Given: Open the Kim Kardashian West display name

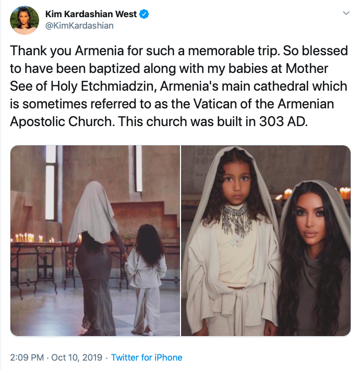Looking at the screenshot, I should click(92, 15).
